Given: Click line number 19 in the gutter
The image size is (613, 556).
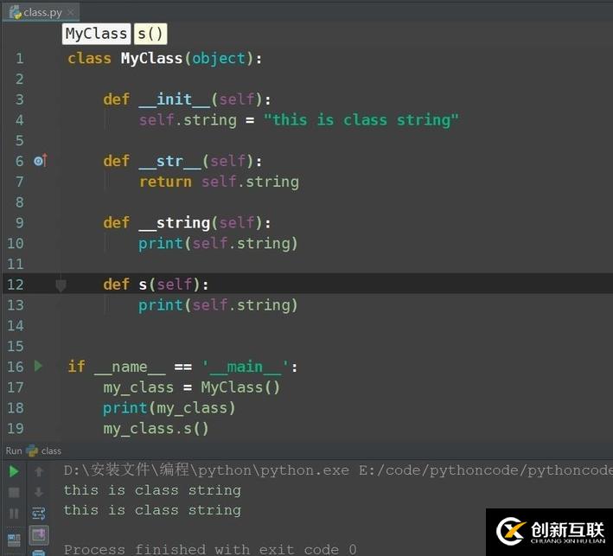Looking at the screenshot, I should pos(16,429).
